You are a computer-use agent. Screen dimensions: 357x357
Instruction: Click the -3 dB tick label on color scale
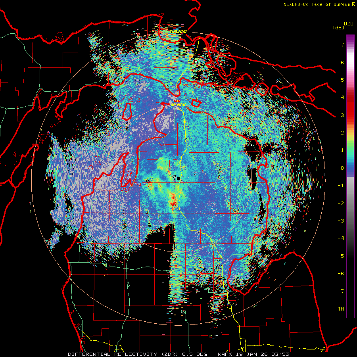[x=341, y=221]
